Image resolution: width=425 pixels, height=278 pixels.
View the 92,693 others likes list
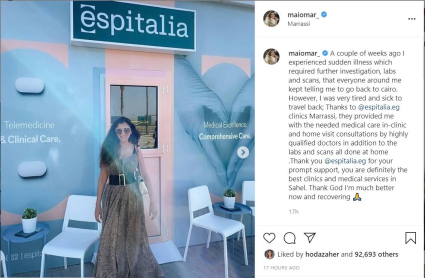[376, 254]
